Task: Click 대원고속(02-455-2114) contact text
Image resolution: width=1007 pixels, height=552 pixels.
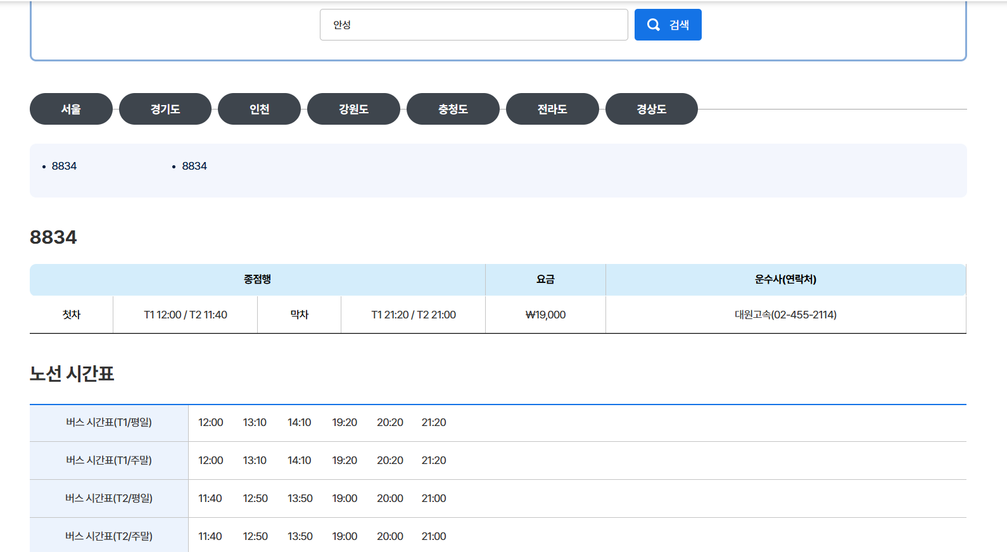Action: (x=785, y=315)
